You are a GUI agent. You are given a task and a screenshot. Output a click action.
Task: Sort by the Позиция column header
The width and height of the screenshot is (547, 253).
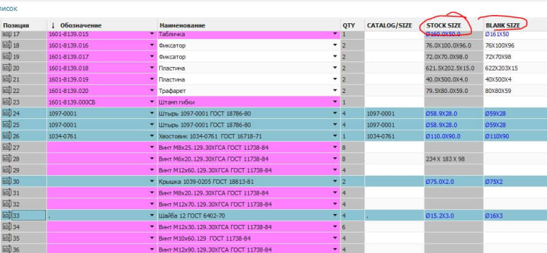click(23, 25)
